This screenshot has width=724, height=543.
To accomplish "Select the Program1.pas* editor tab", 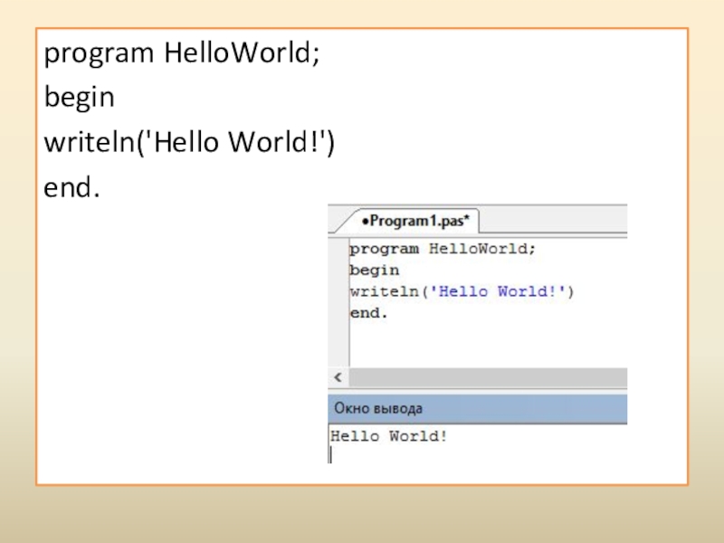I will 414,221.
